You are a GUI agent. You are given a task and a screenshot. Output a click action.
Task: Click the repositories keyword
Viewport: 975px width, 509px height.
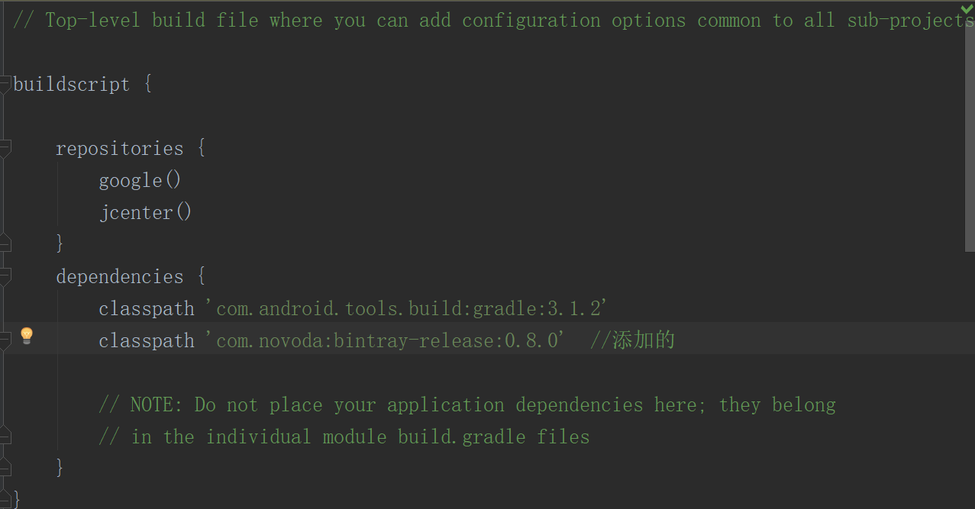pyautogui.click(x=119, y=148)
